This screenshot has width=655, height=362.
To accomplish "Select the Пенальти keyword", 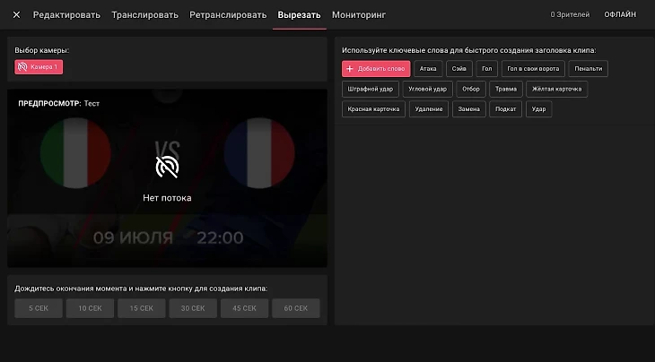I will tap(589, 69).
